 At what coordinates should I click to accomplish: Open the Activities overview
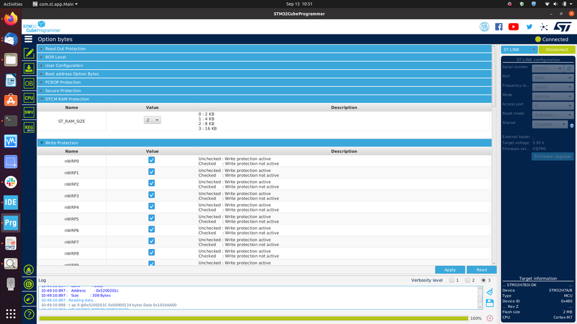pos(13,4)
